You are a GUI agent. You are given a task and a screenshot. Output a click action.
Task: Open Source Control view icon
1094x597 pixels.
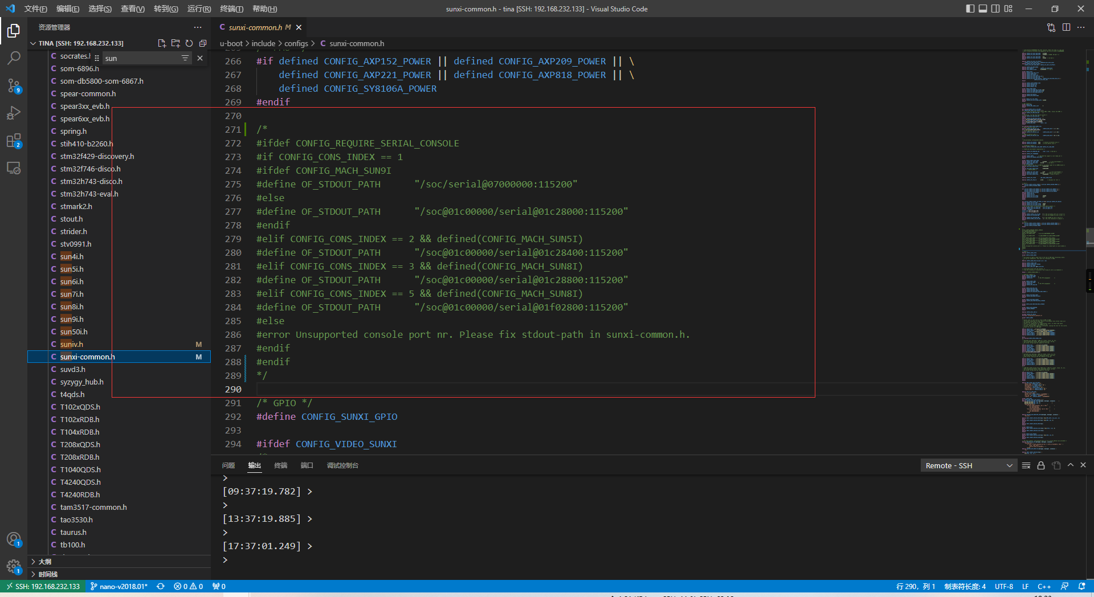coord(14,85)
